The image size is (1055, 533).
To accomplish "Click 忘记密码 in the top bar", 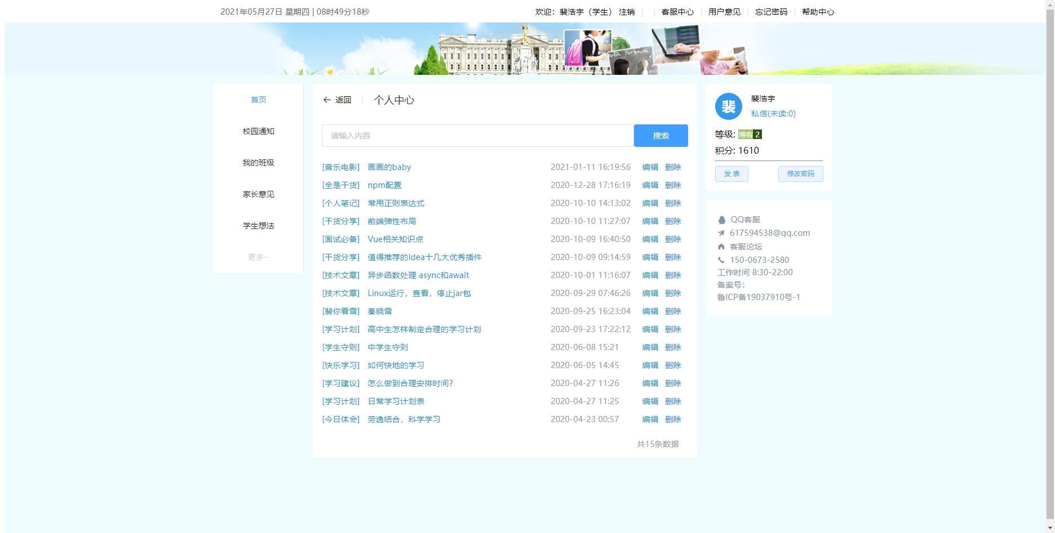I will [x=771, y=12].
